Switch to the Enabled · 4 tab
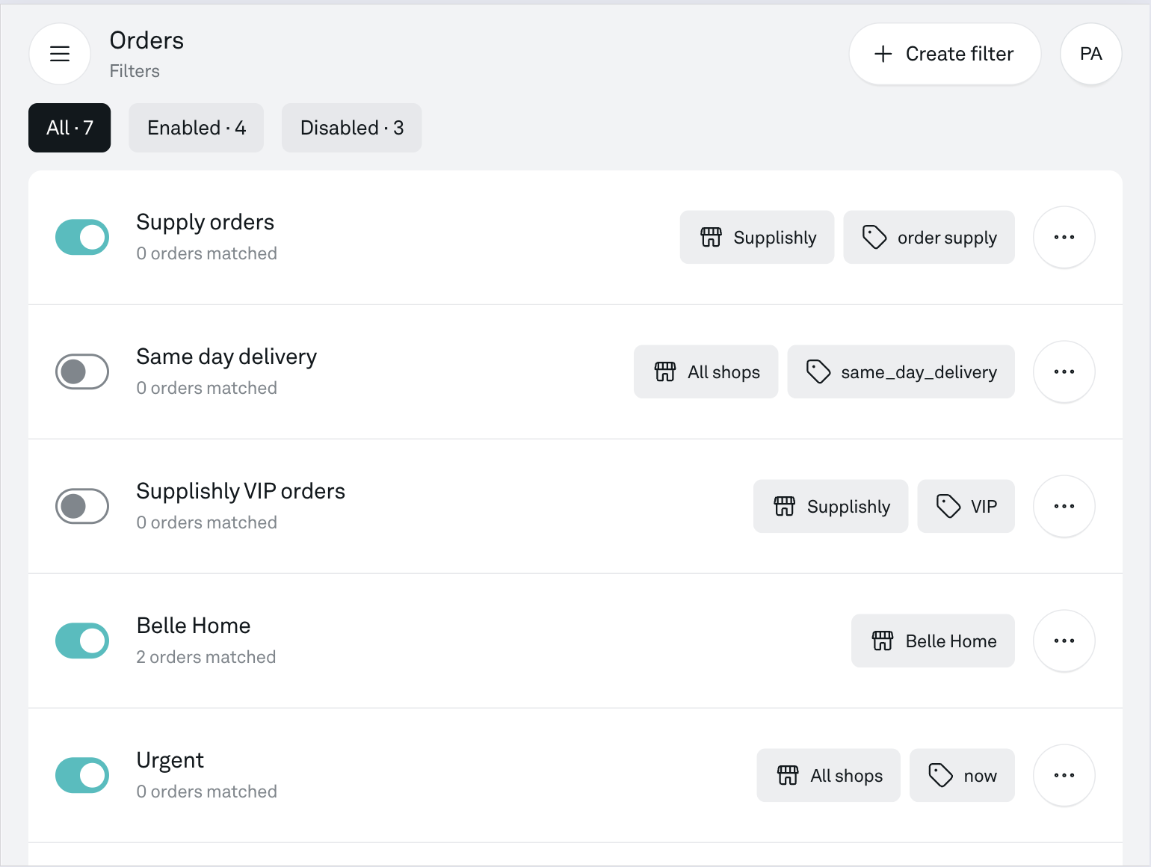 click(196, 128)
